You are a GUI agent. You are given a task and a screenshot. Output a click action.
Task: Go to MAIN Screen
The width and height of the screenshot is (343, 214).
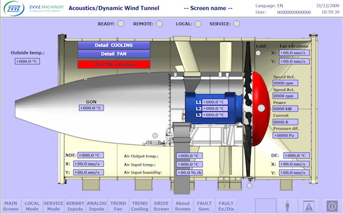coord(11,206)
